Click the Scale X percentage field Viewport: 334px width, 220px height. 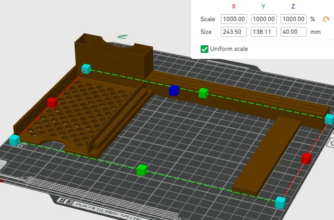(x=234, y=19)
